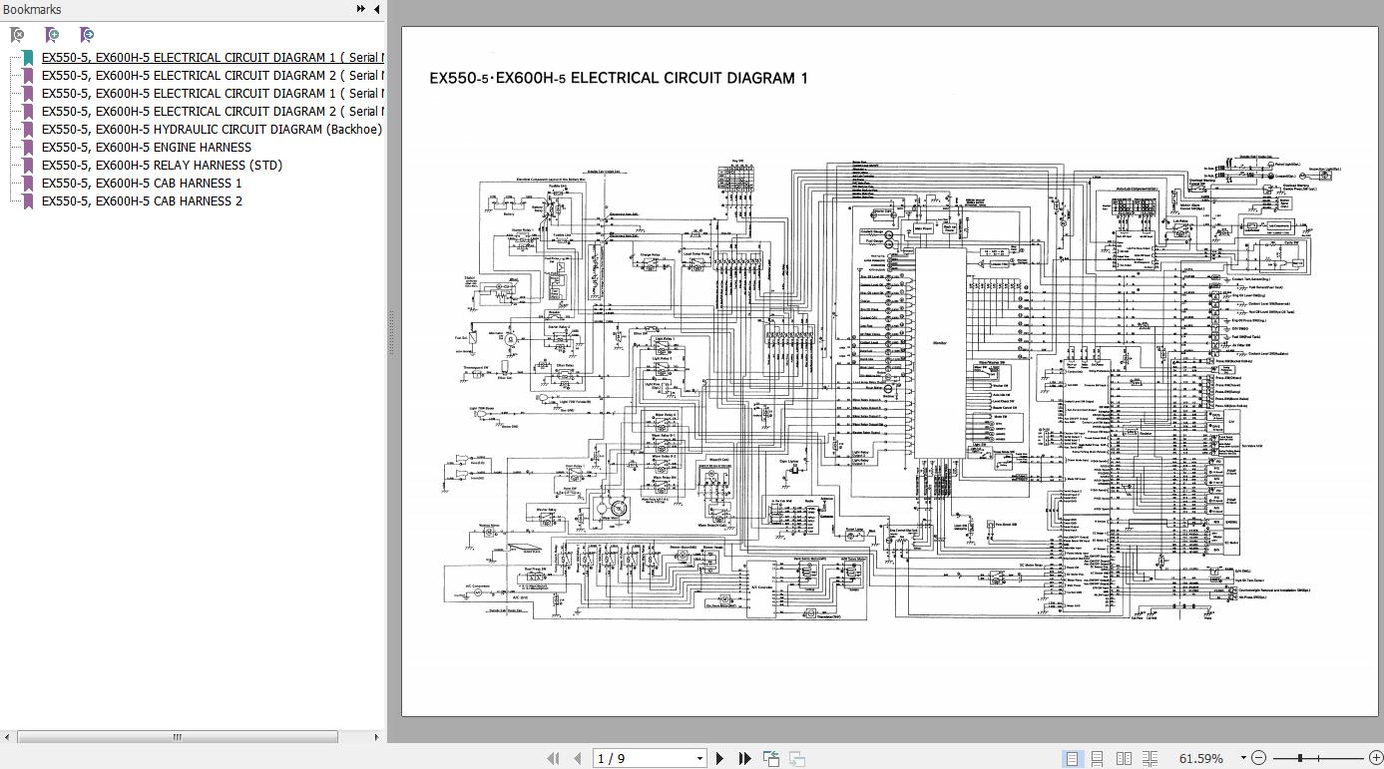Click the add new bookmark icon
Viewport: 1384px width, 769px height.
pos(52,35)
